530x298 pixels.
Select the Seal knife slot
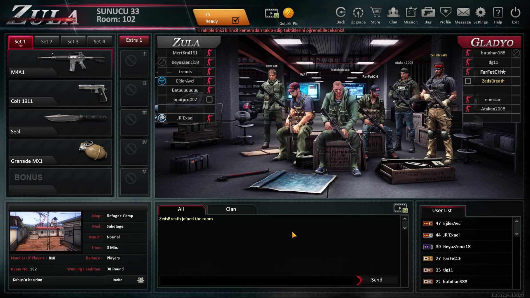point(60,123)
